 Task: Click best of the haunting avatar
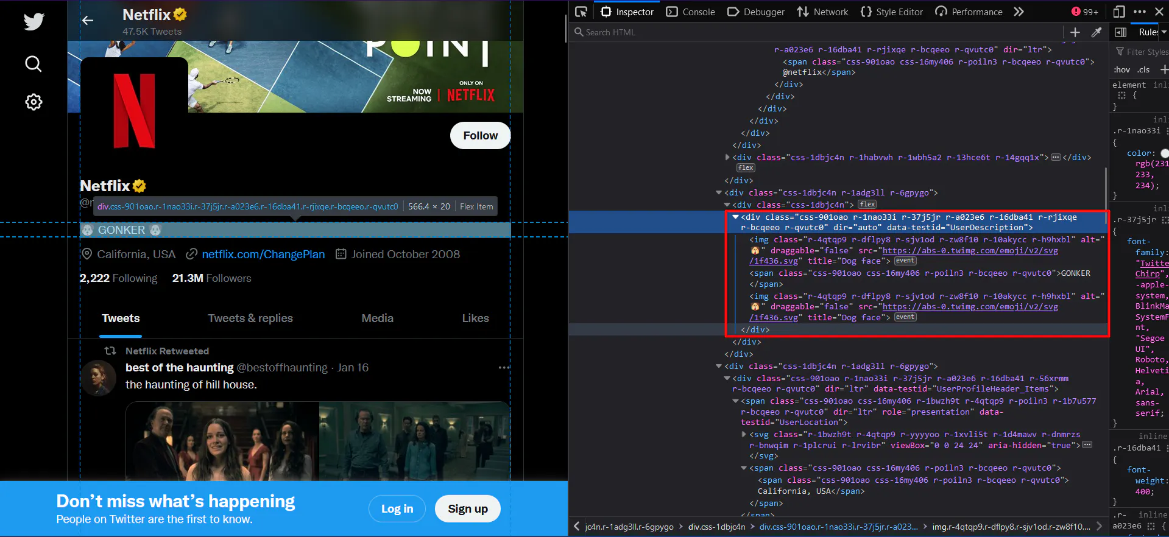click(99, 377)
